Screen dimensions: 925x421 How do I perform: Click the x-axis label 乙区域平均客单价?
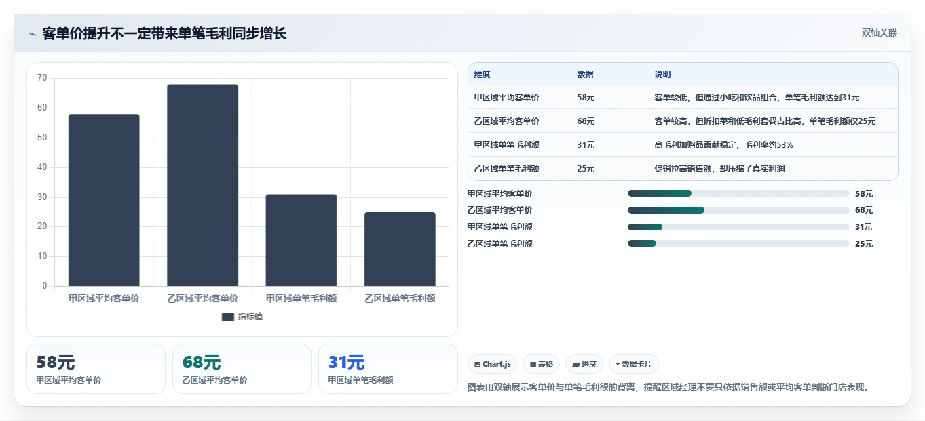point(202,298)
